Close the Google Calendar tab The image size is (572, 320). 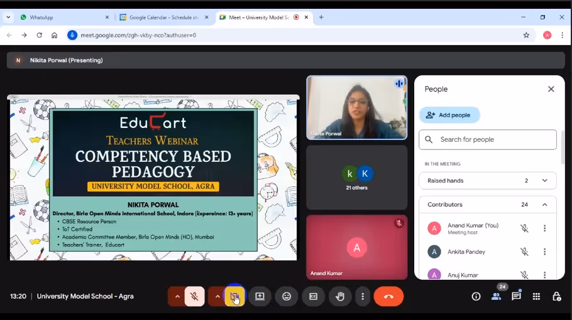click(x=206, y=17)
